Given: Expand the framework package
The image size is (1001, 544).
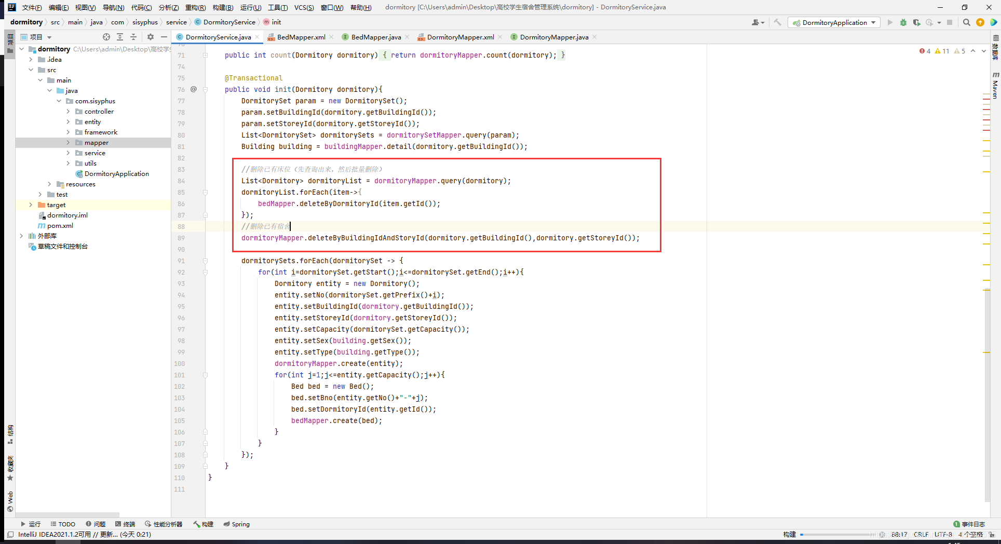Looking at the screenshot, I should tap(68, 132).
